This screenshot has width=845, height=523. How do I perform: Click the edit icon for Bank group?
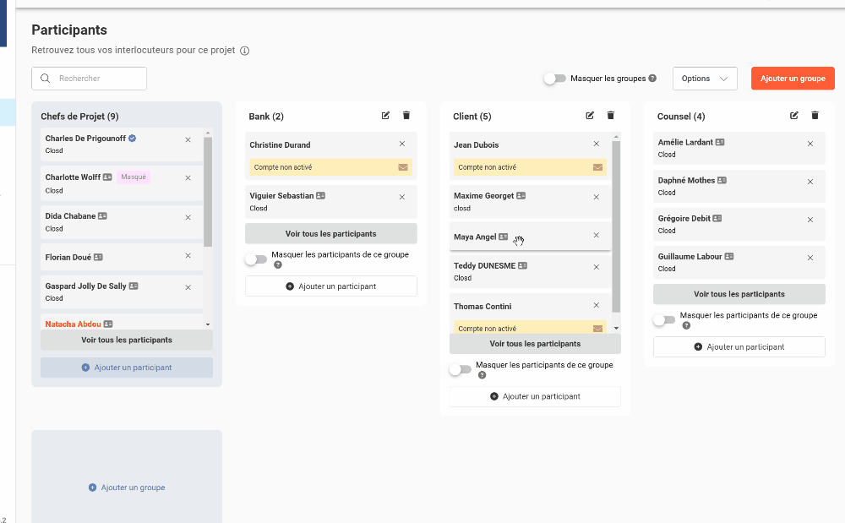[386, 116]
